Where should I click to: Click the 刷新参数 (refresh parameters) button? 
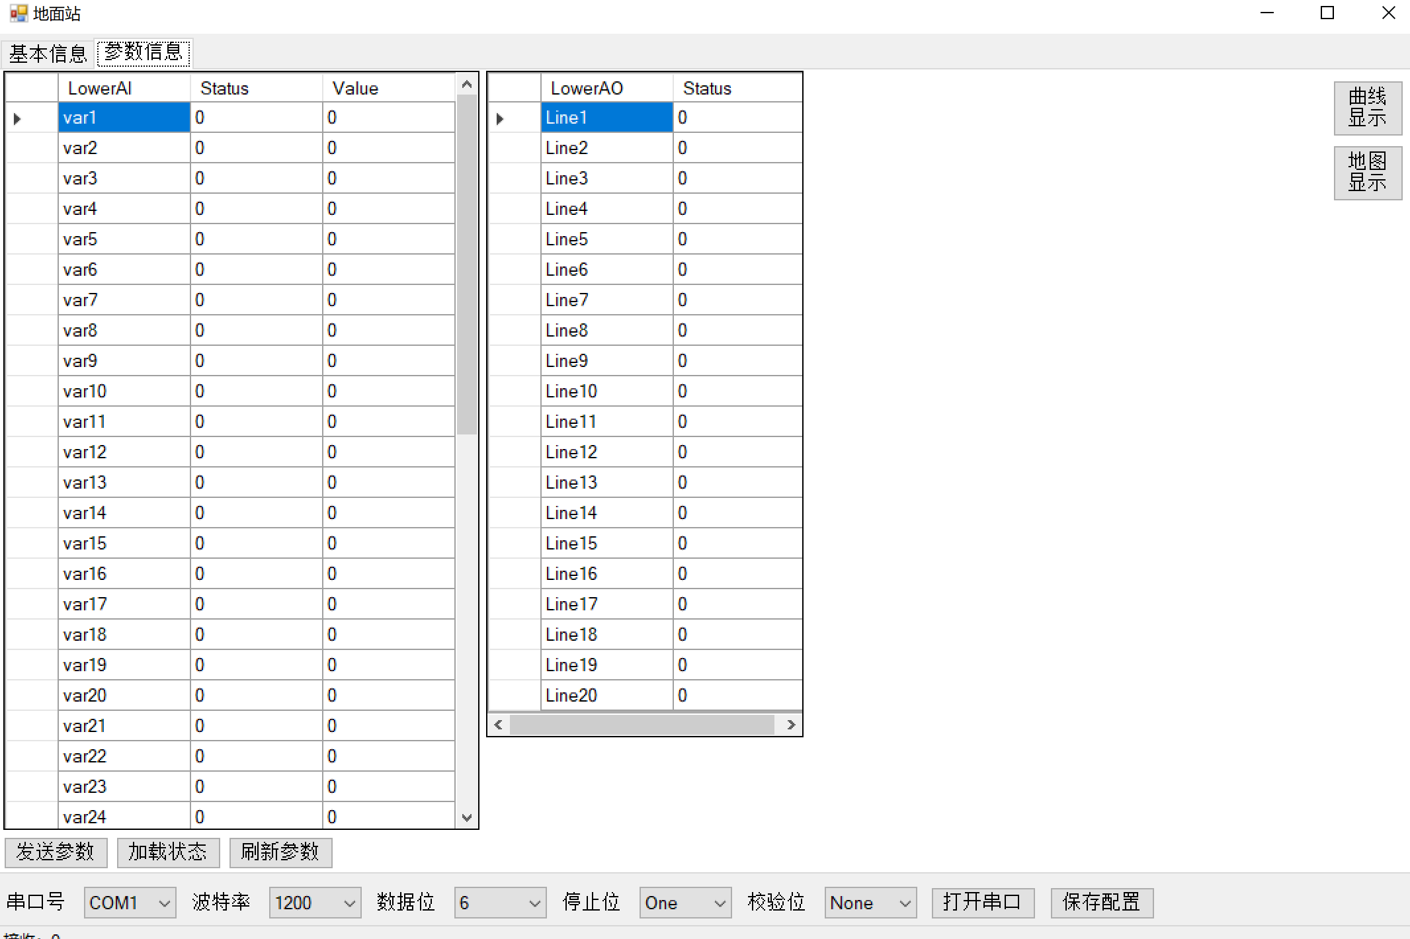point(280,853)
